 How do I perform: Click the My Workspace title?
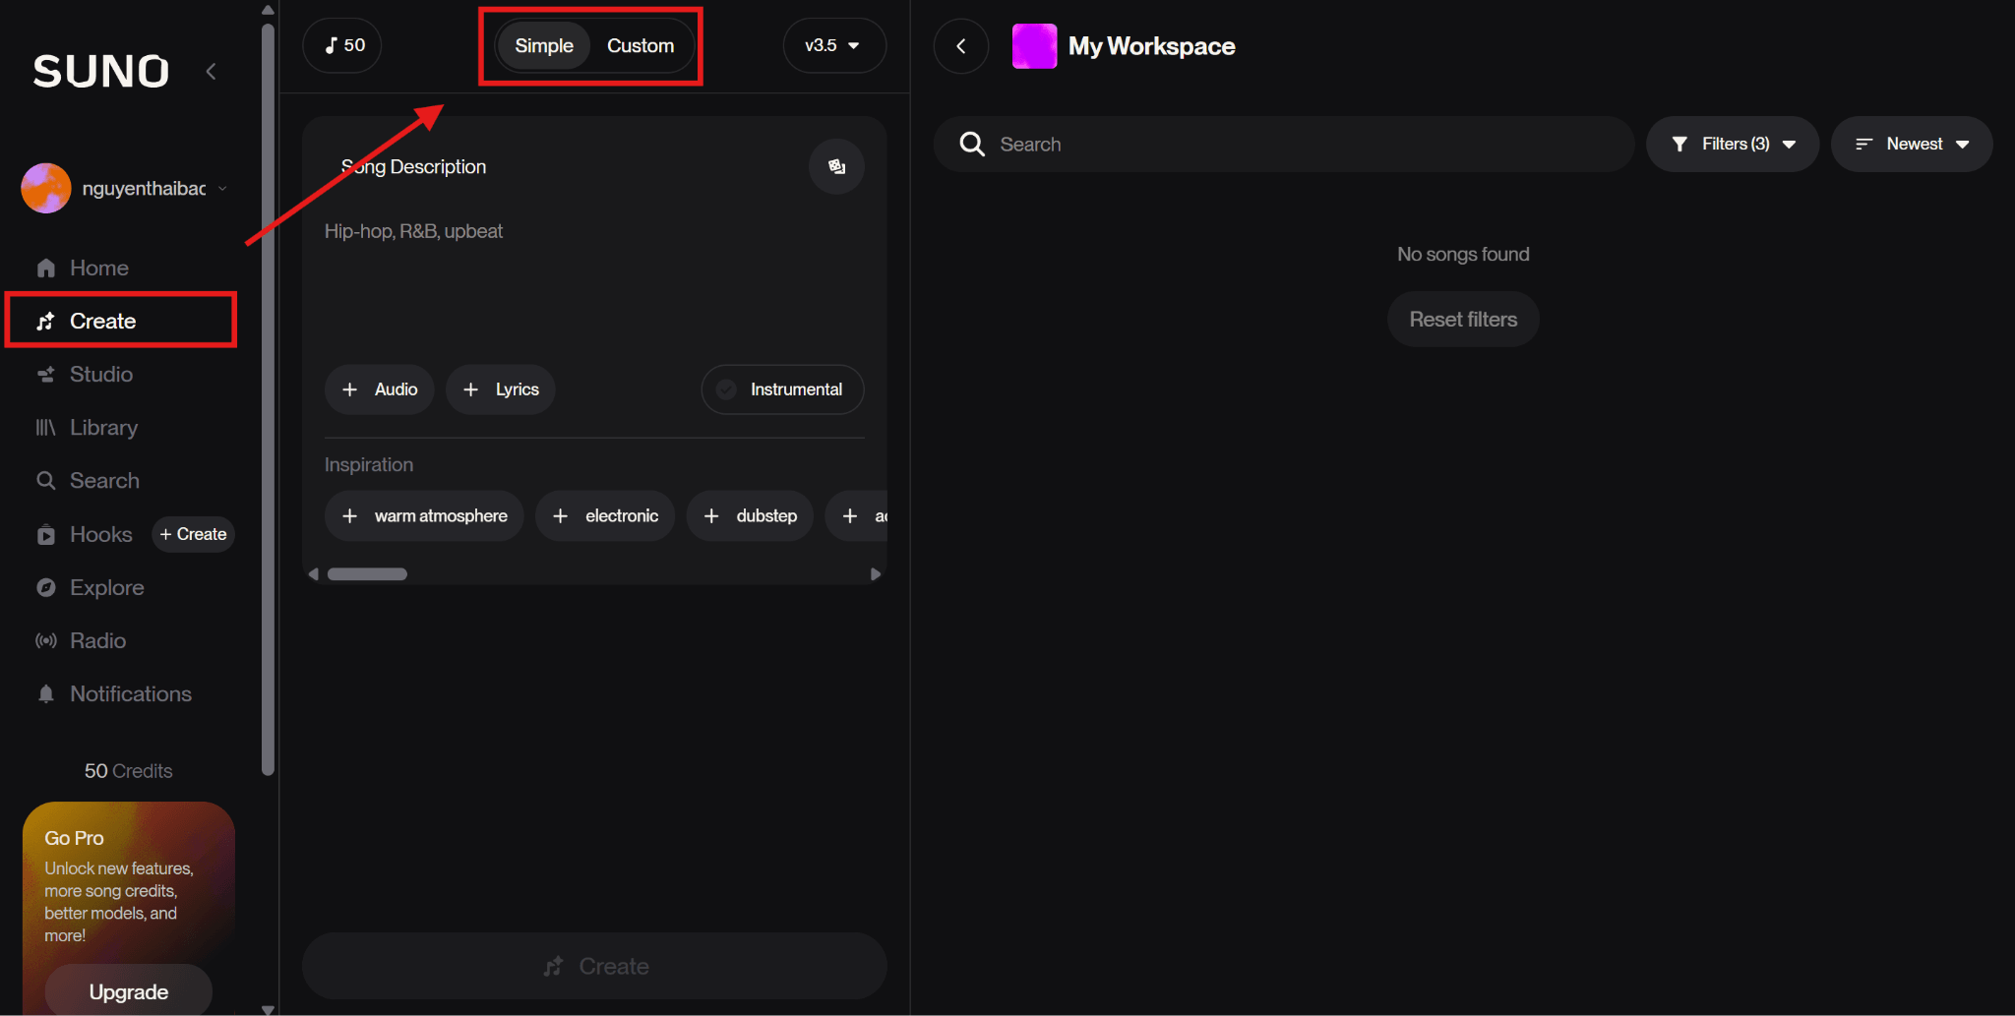coord(1151,46)
